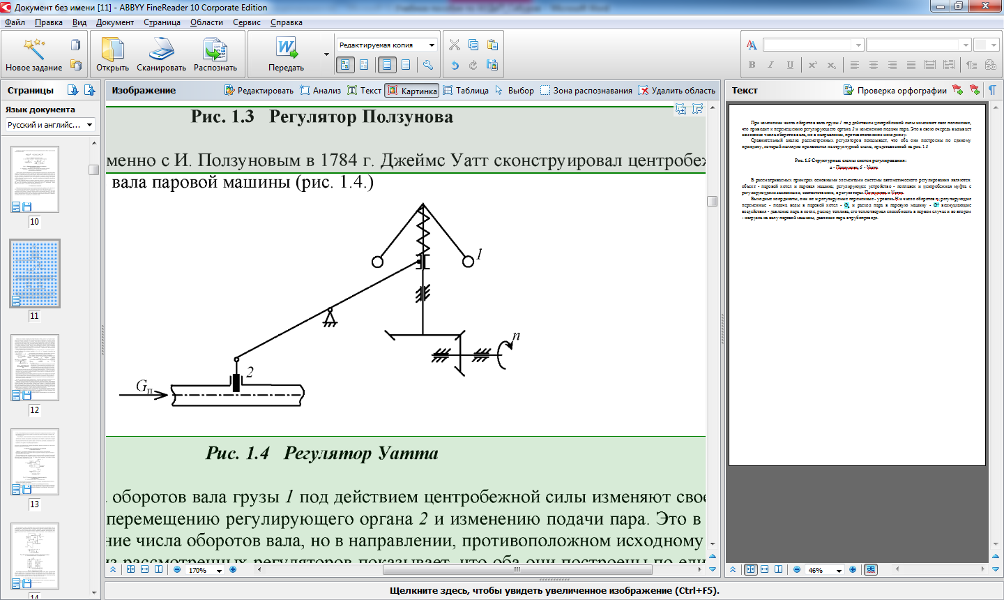Apply underline formatting
1004x600 pixels.
click(789, 65)
